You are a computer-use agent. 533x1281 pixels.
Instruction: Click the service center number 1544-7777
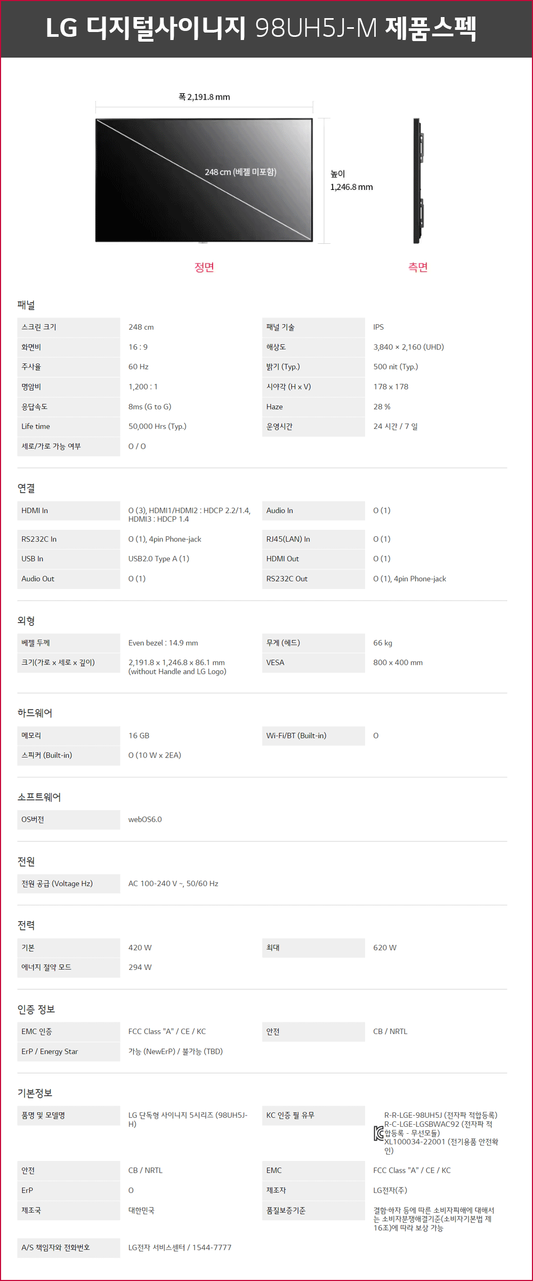coord(212,1247)
